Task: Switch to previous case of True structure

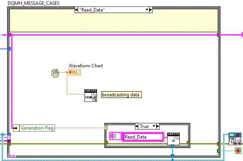Action: click(137, 126)
